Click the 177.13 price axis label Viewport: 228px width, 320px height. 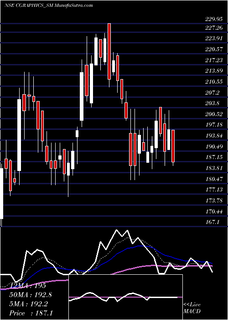[214, 190]
